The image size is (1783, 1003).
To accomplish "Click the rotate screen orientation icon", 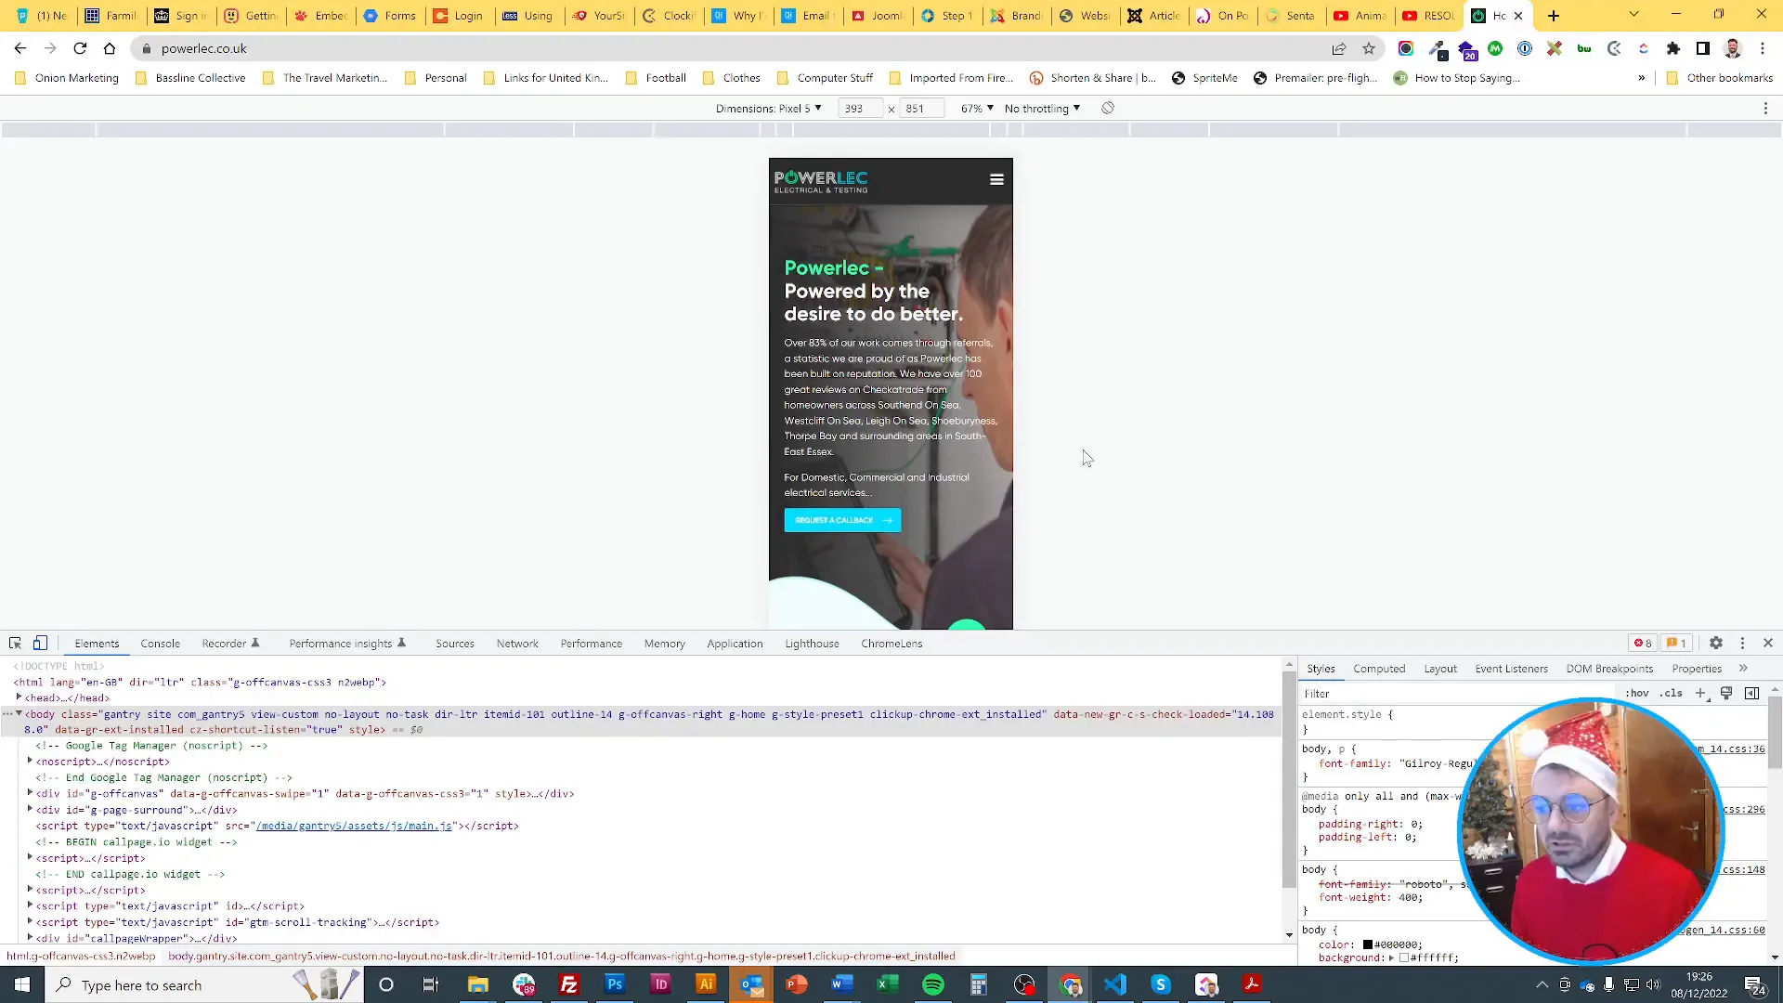I will (x=1108, y=108).
